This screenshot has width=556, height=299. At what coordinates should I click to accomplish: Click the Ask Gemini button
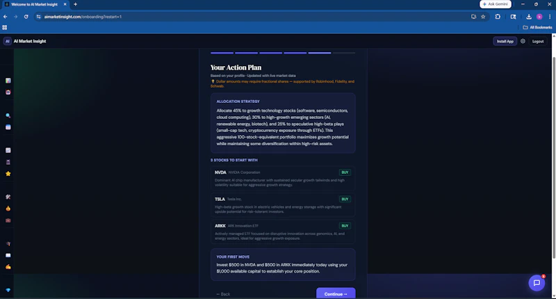pos(496,4)
